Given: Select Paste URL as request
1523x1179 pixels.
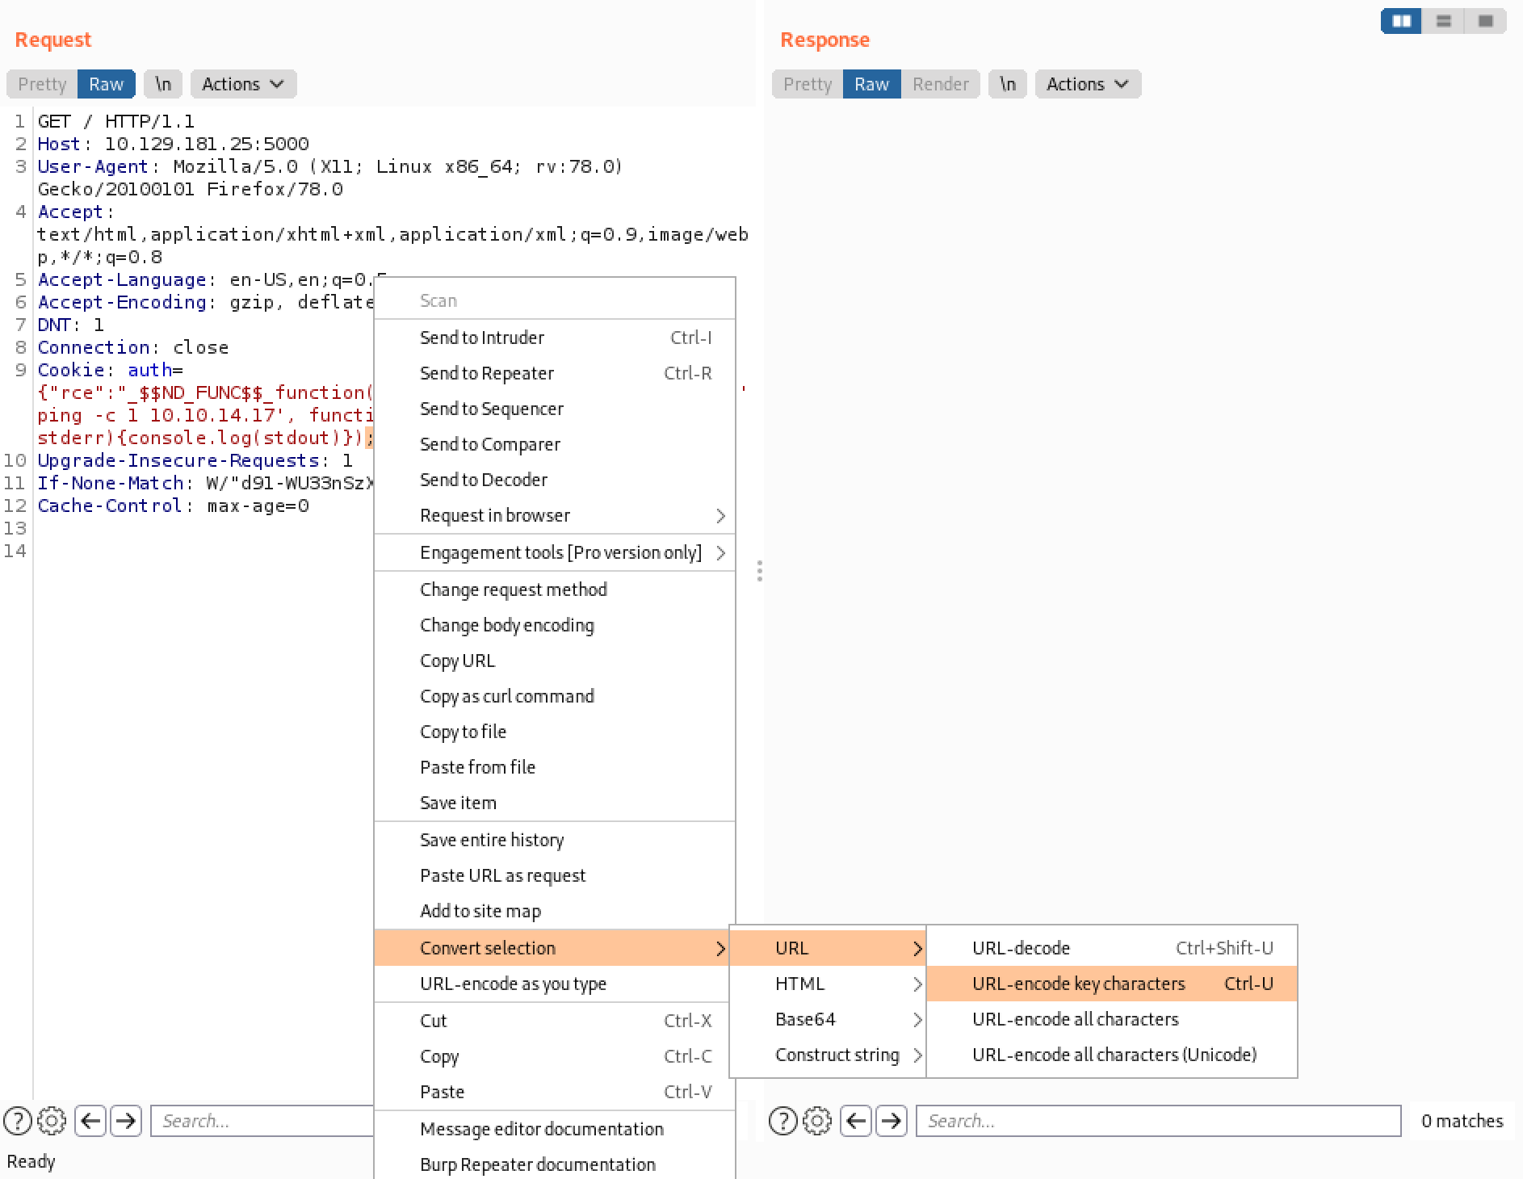Looking at the screenshot, I should pos(555,875).
